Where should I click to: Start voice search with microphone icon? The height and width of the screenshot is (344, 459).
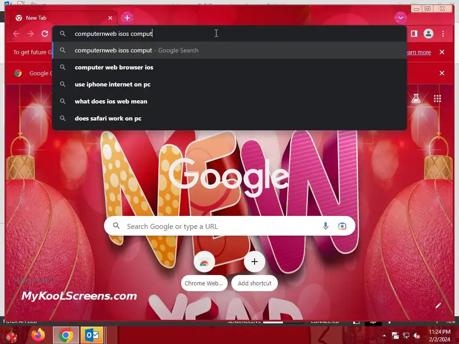coord(325,226)
